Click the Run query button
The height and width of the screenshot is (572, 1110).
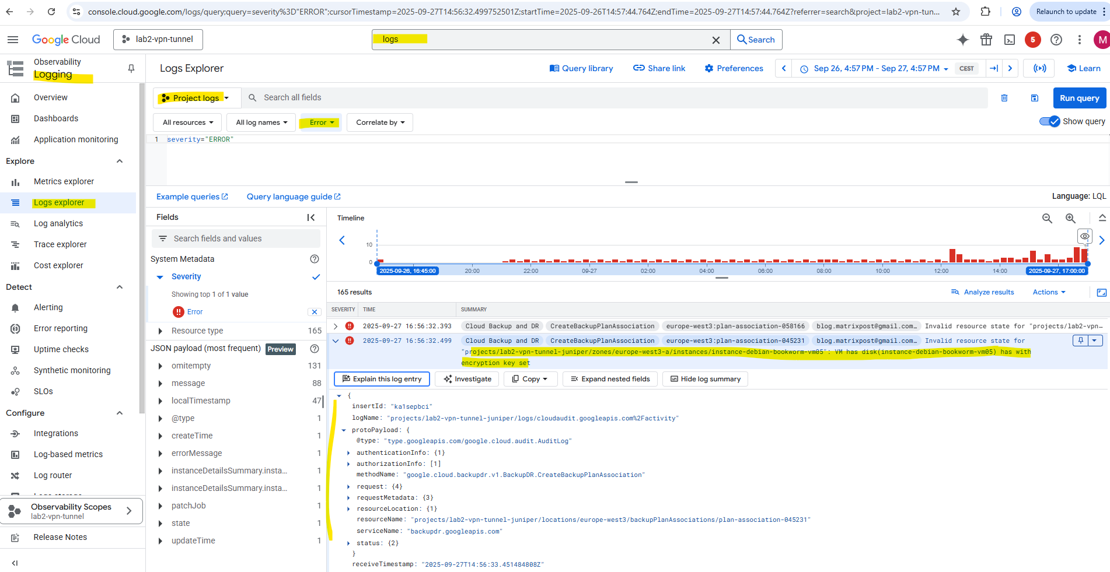pyautogui.click(x=1079, y=98)
